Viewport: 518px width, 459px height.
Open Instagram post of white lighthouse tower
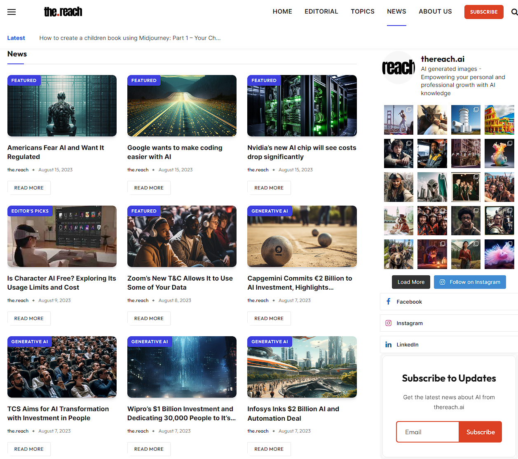click(x=466, y=120)
